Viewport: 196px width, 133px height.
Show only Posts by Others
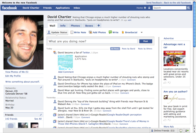[x=145, y=49]
